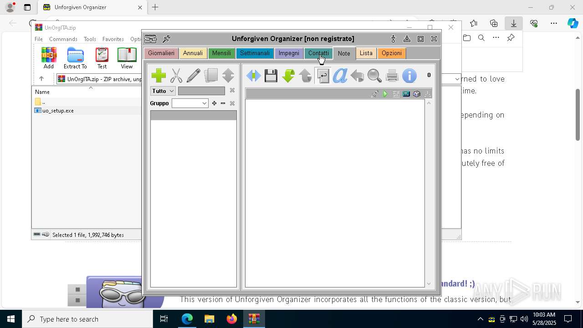583x328 pixels.
Task: Switch to the Contatti tab
Action: 318,53
